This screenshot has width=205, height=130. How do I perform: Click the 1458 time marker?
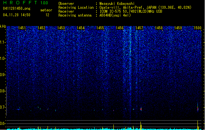coord(159,28)
